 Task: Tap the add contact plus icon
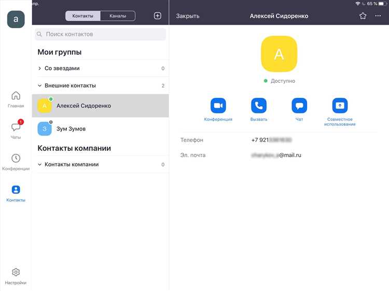[x=158, y=16]
